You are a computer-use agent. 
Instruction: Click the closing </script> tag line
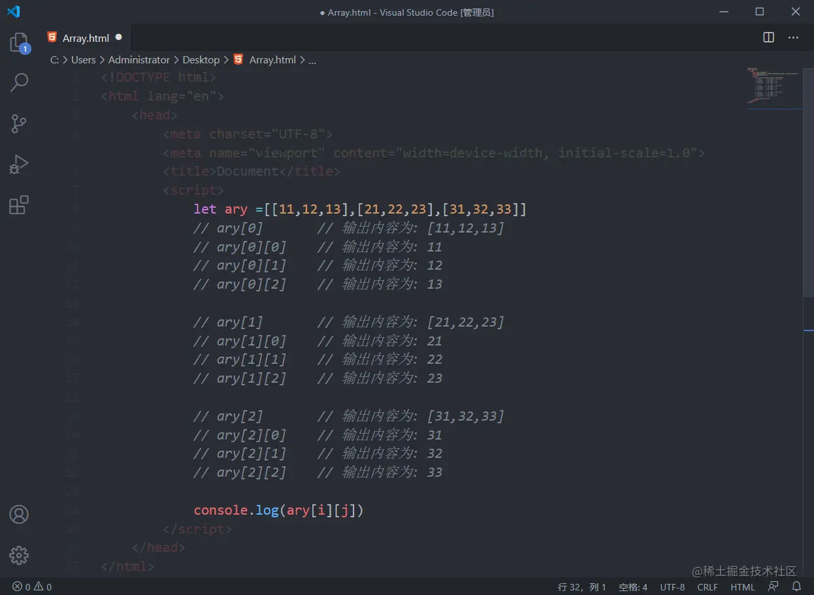click(x=197, y=529)
